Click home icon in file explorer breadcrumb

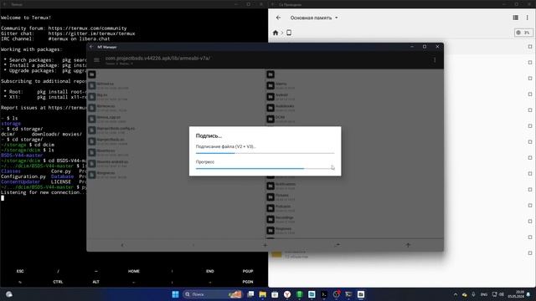coord(276,33)
